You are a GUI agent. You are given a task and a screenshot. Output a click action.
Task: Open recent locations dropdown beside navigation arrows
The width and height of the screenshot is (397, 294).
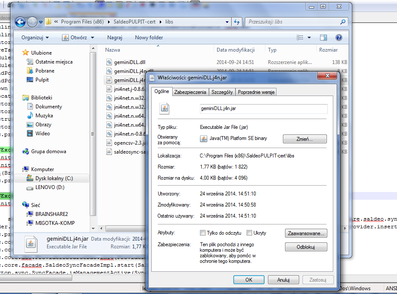click(x=41, y=22)
